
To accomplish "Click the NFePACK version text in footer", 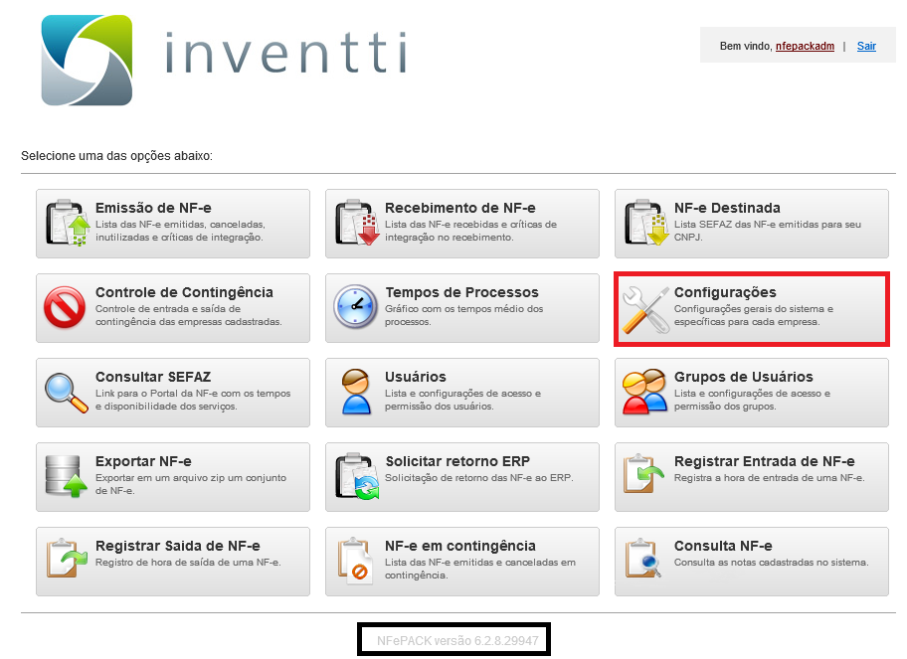I will (x=457, y=641).
